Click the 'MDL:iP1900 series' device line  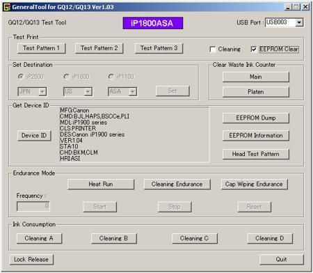(x=83, y=123)
